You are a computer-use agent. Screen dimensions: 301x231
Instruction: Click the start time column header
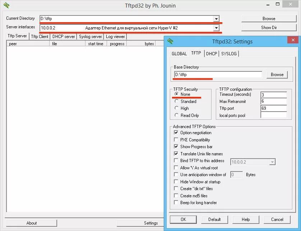click(x=96, y=44)
